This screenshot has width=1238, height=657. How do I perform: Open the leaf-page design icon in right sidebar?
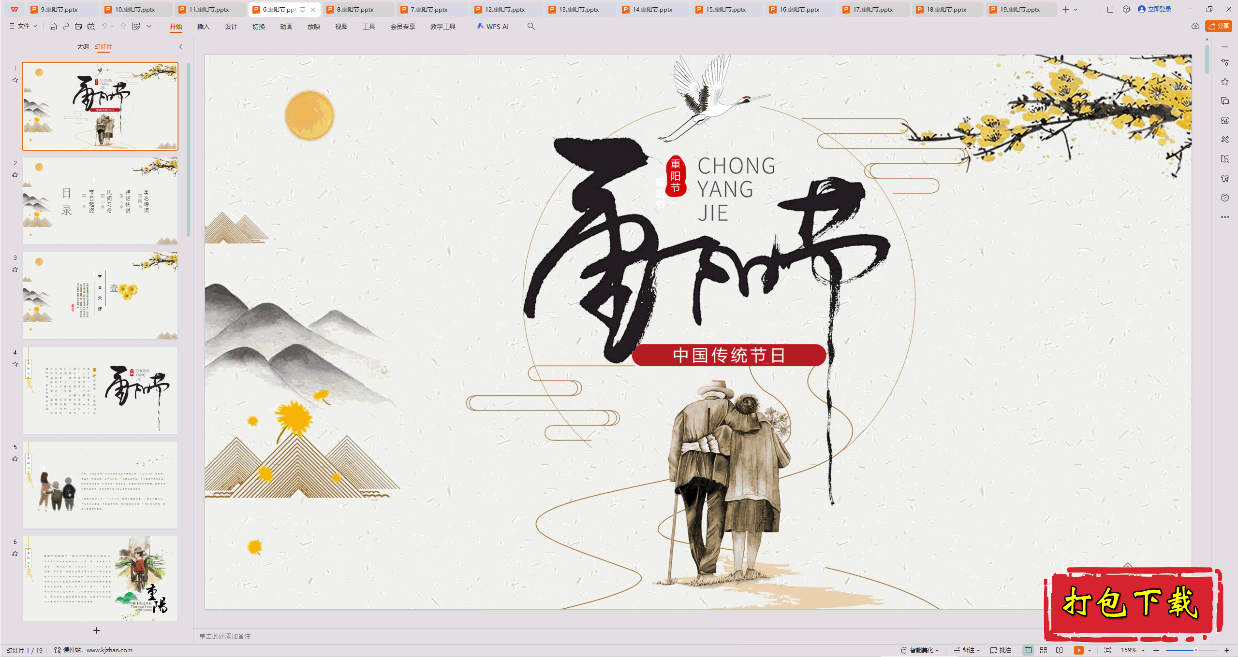click(x=1225, y=120)
